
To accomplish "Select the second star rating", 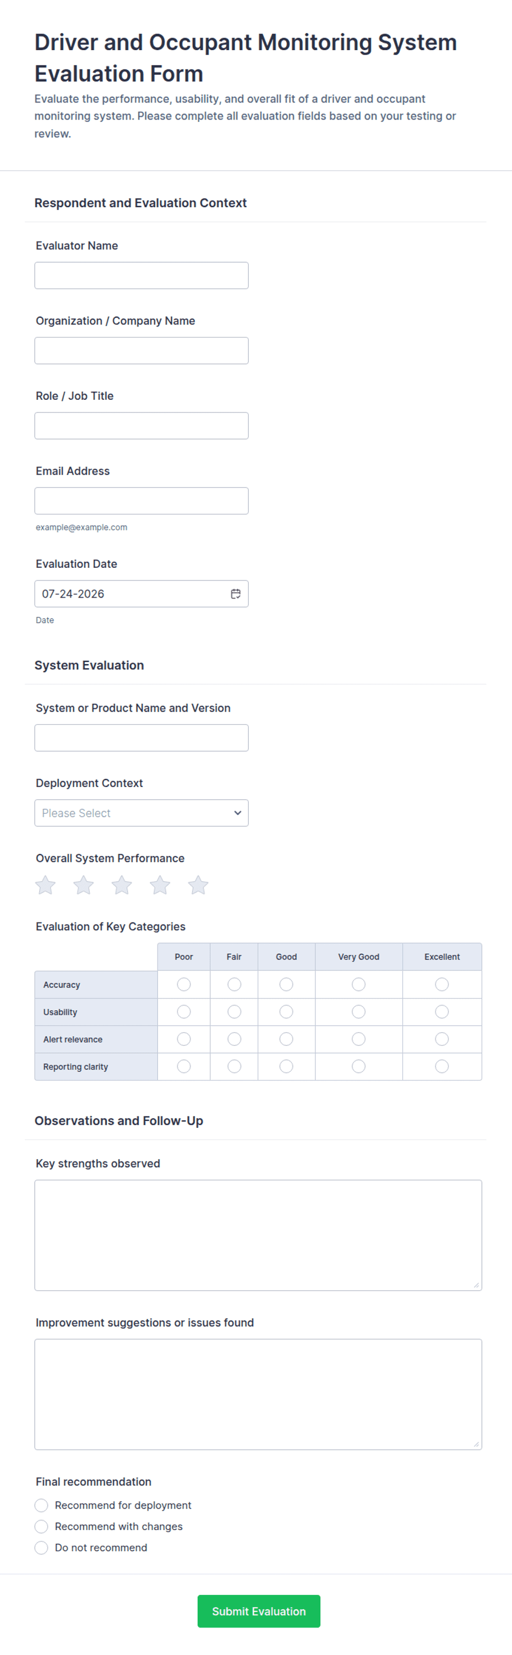I will coord(84,885).
